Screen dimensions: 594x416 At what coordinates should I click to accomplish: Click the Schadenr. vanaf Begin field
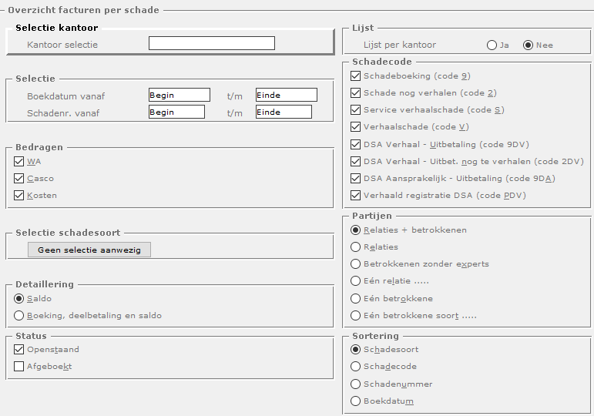click(x=176, y=112)
